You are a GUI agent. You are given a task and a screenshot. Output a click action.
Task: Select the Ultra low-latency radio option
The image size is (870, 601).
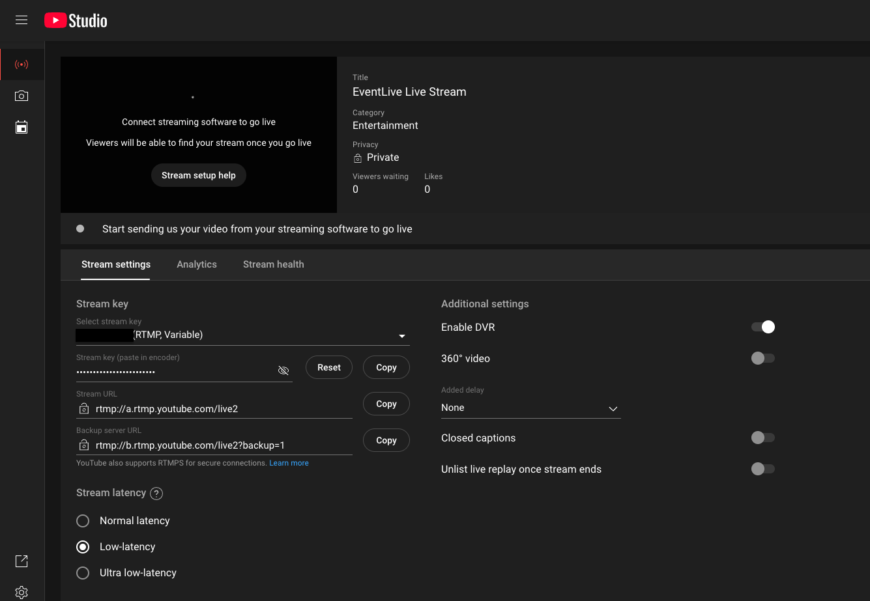[x=83, y=573]
